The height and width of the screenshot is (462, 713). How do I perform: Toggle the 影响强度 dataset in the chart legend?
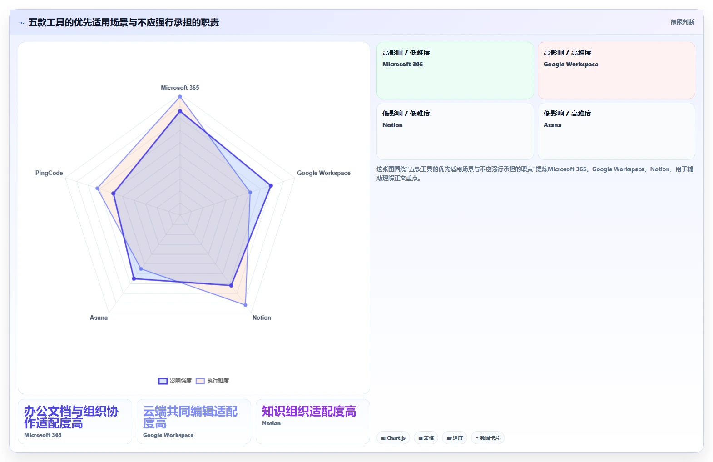tap(175, 381)
